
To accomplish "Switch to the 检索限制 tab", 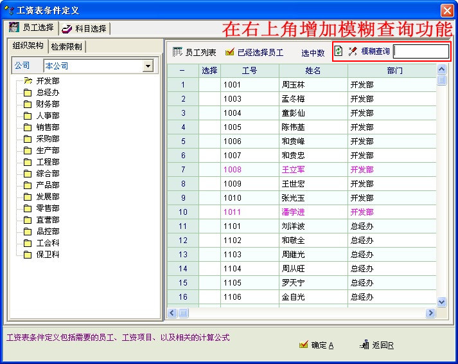I will coord(67,46).
